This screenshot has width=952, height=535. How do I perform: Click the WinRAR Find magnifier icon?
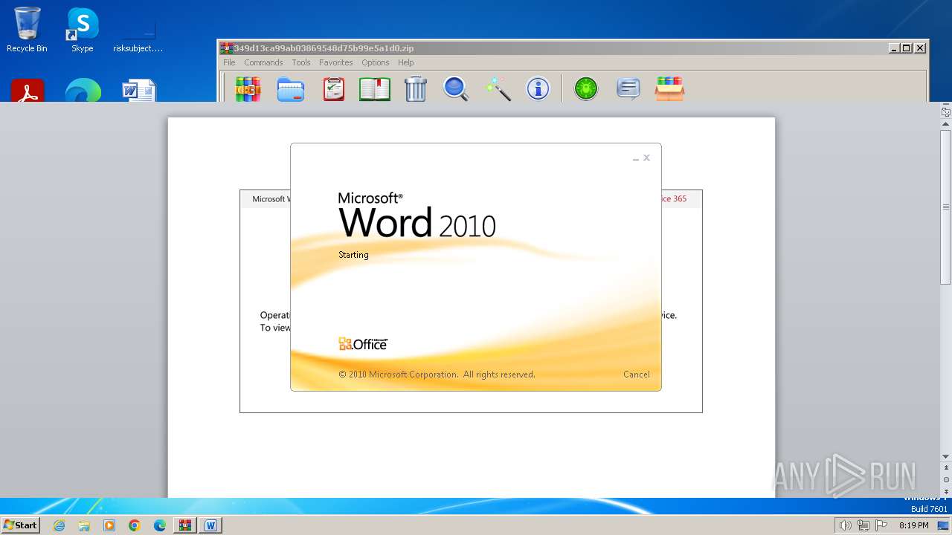(x=456, y=88)
